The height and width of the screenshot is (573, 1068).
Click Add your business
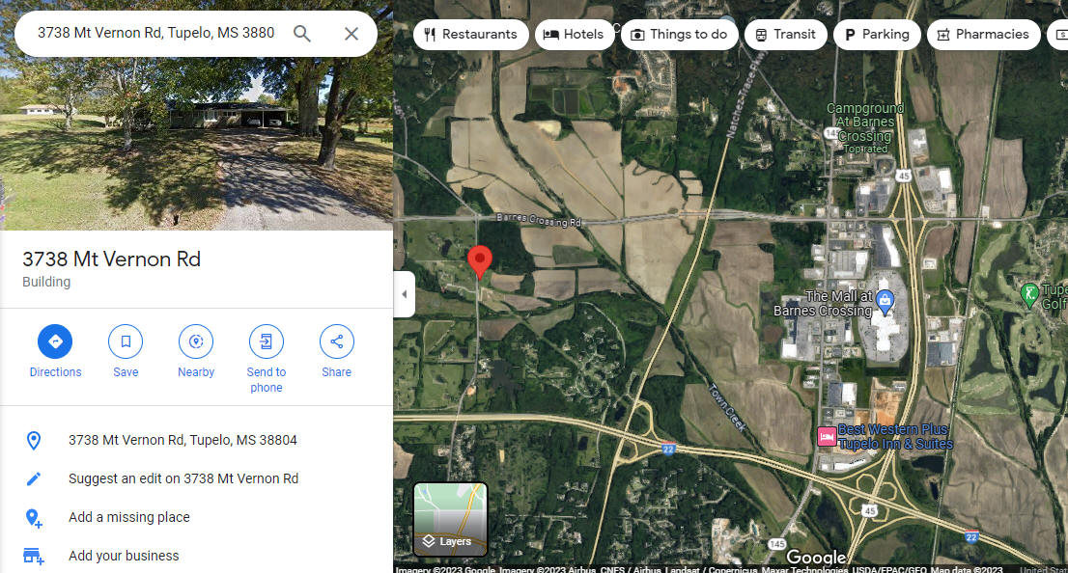[124, 556]
